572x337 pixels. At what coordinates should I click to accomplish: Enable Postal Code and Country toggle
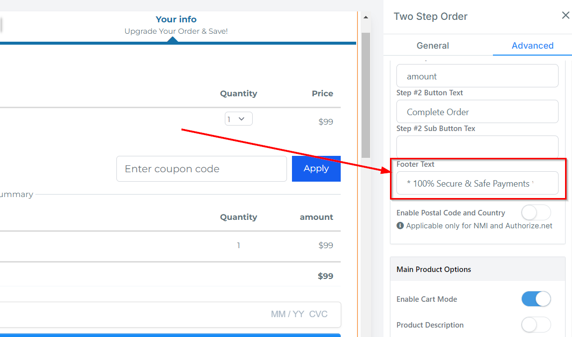click(536, 213)
